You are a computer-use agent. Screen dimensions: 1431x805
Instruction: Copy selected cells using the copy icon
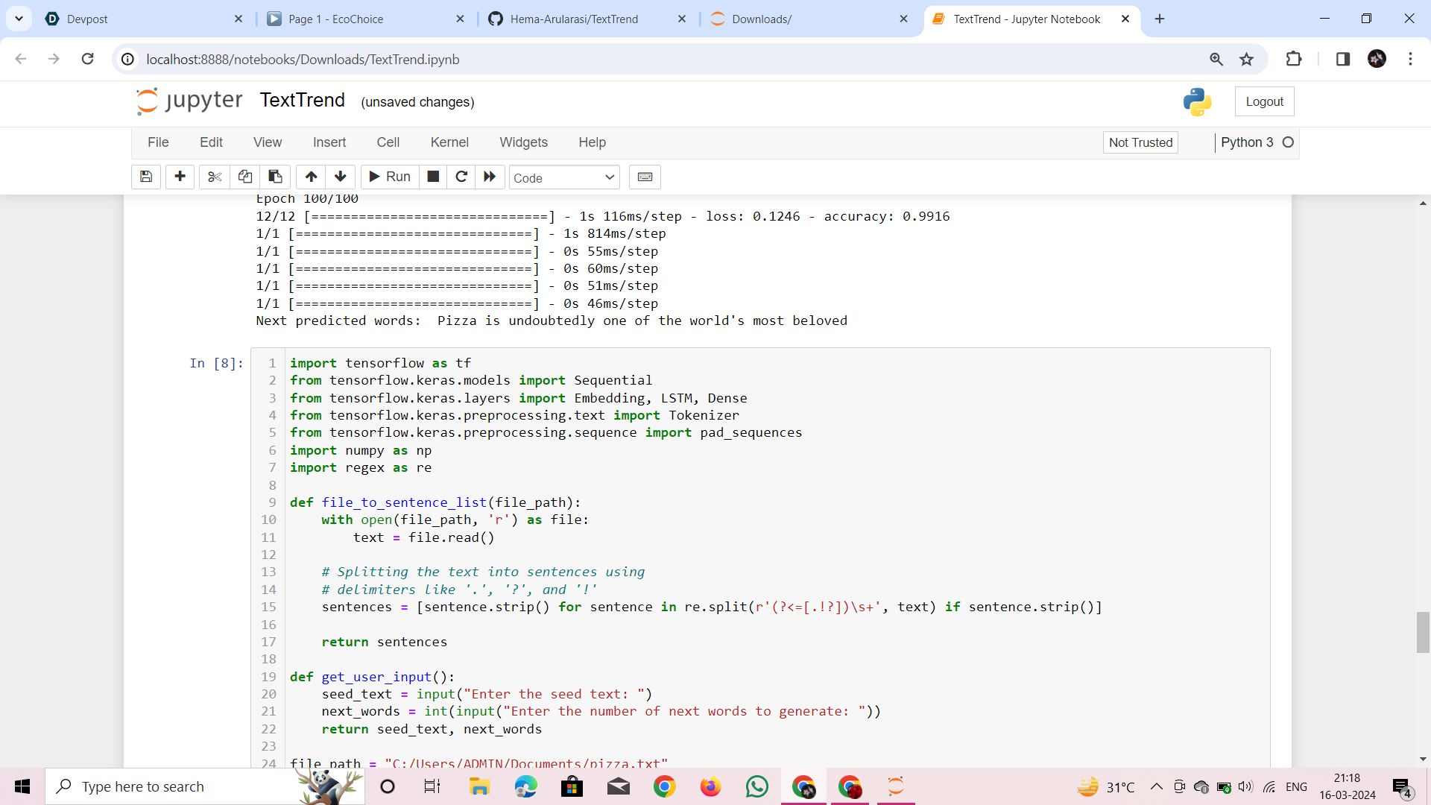pos(244,177)
